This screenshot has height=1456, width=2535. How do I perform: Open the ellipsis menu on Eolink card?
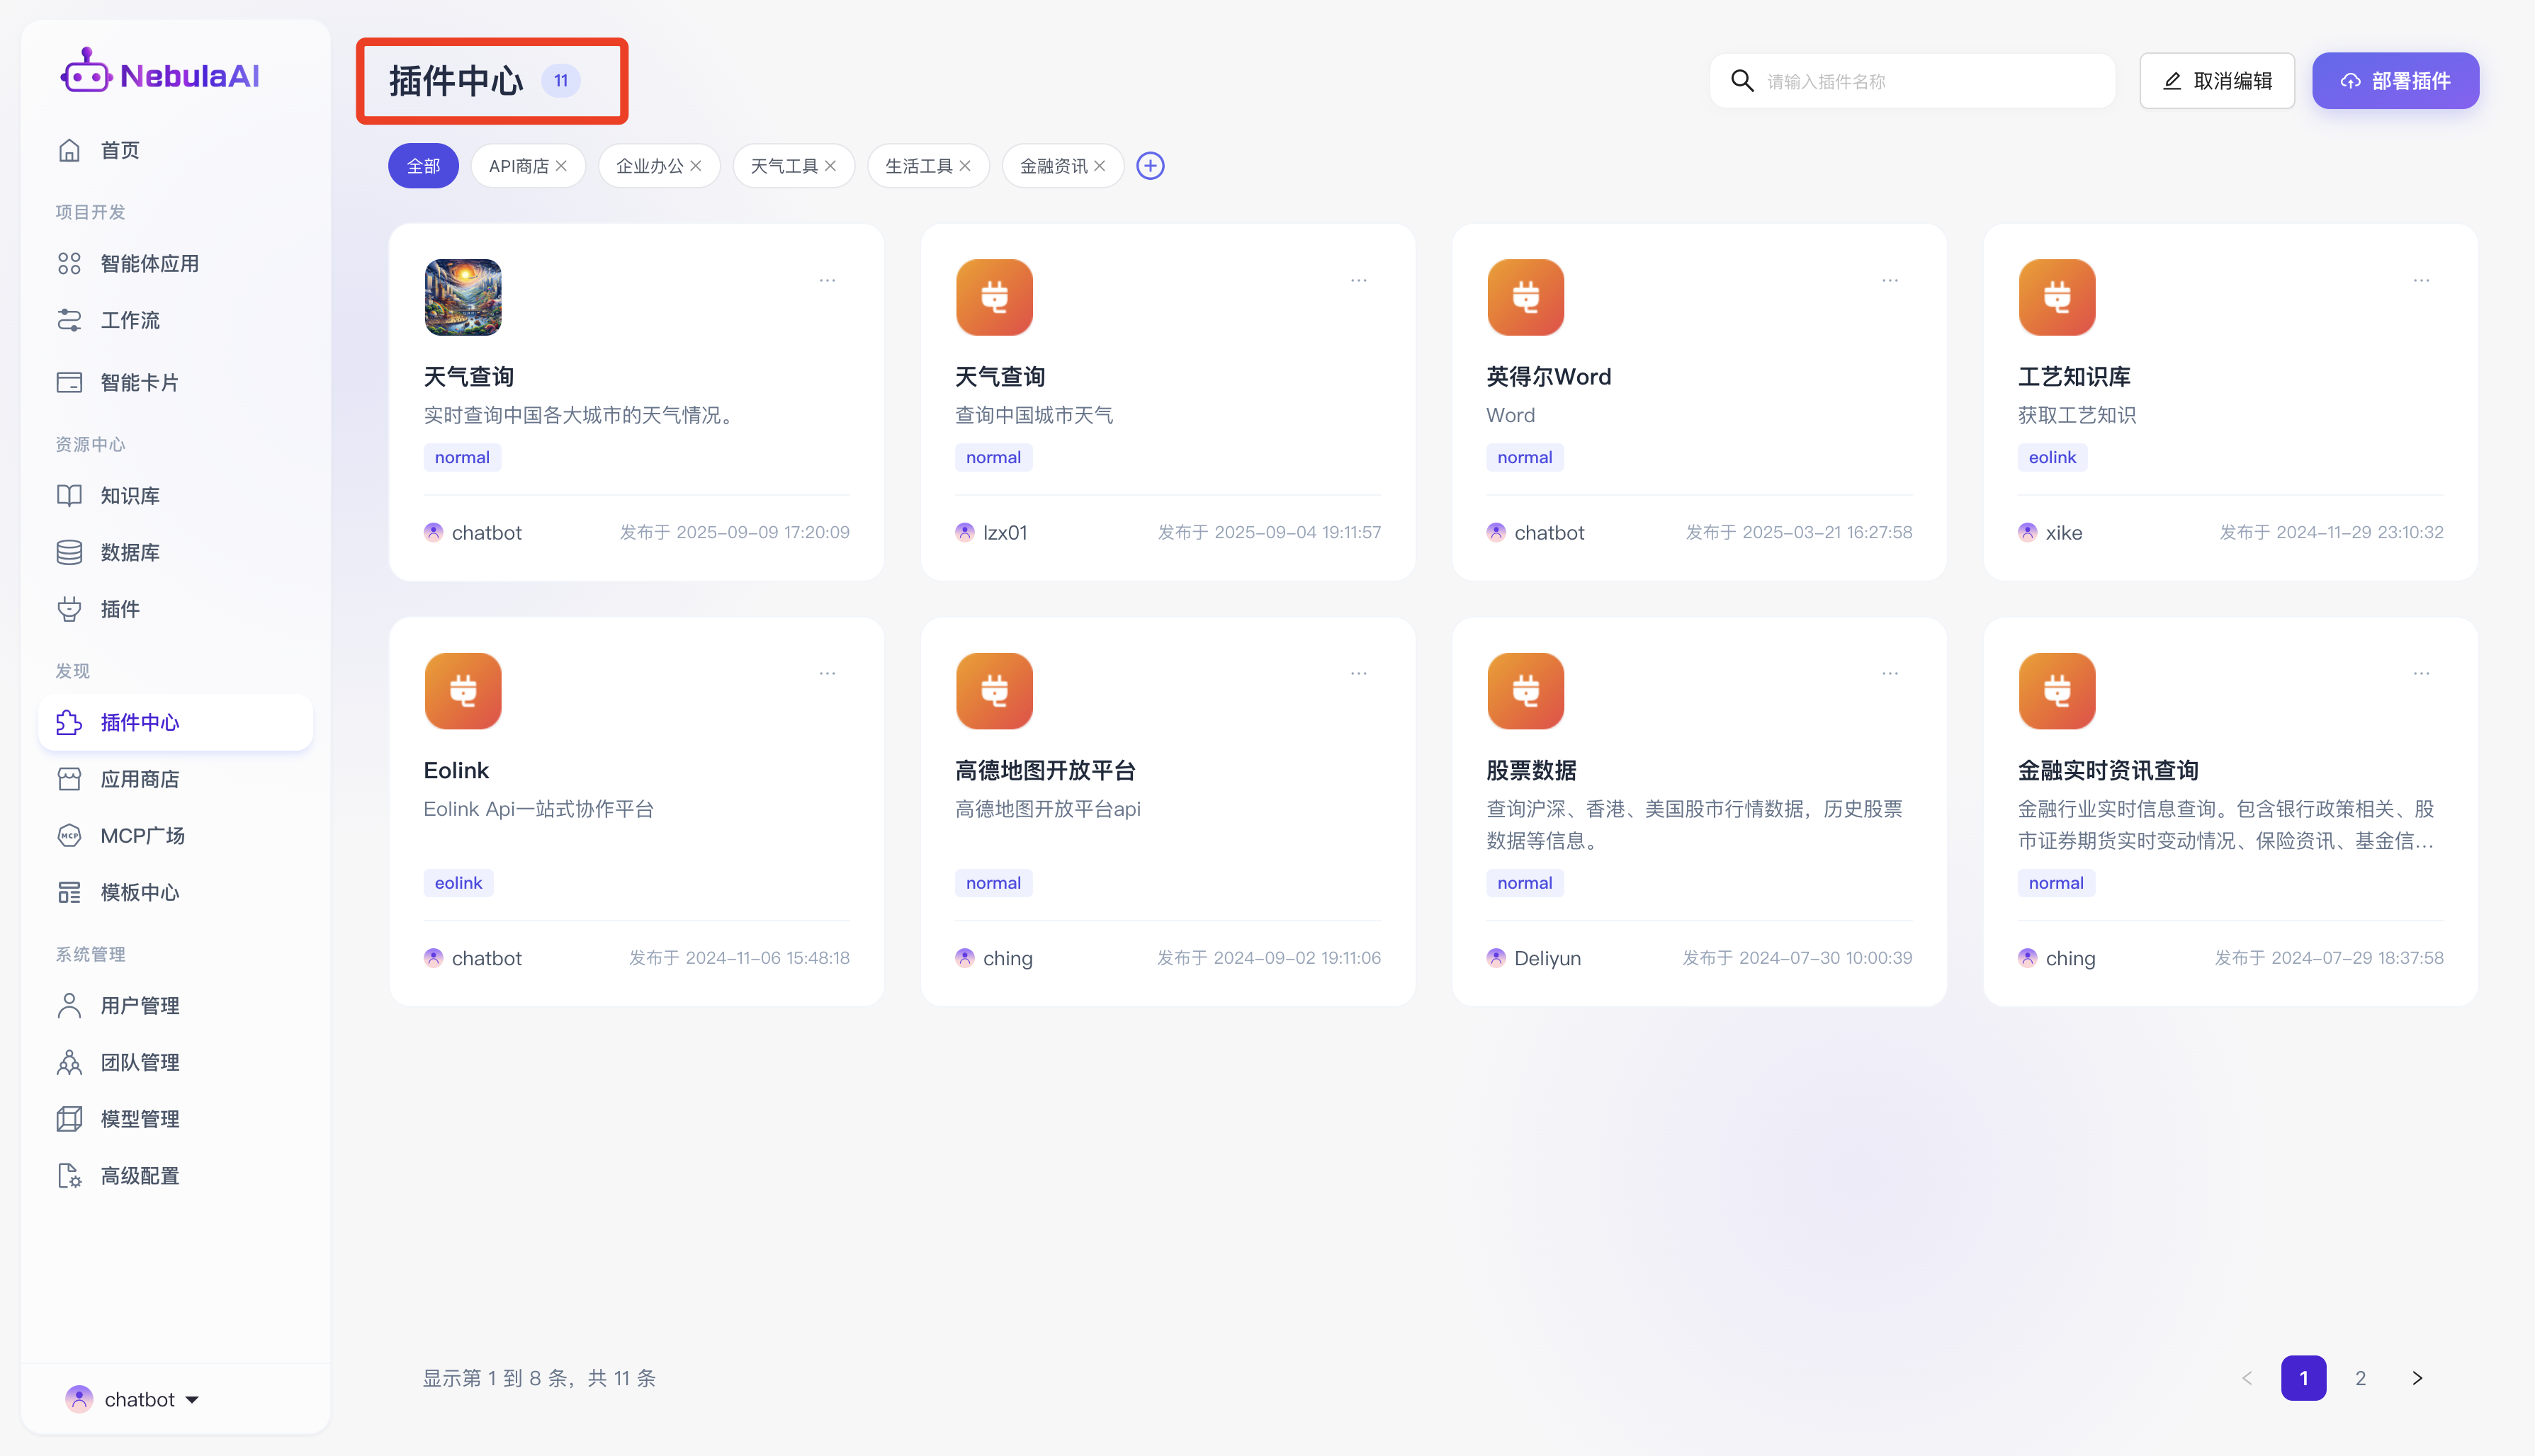pyautogui.click(x=828, y=674)
